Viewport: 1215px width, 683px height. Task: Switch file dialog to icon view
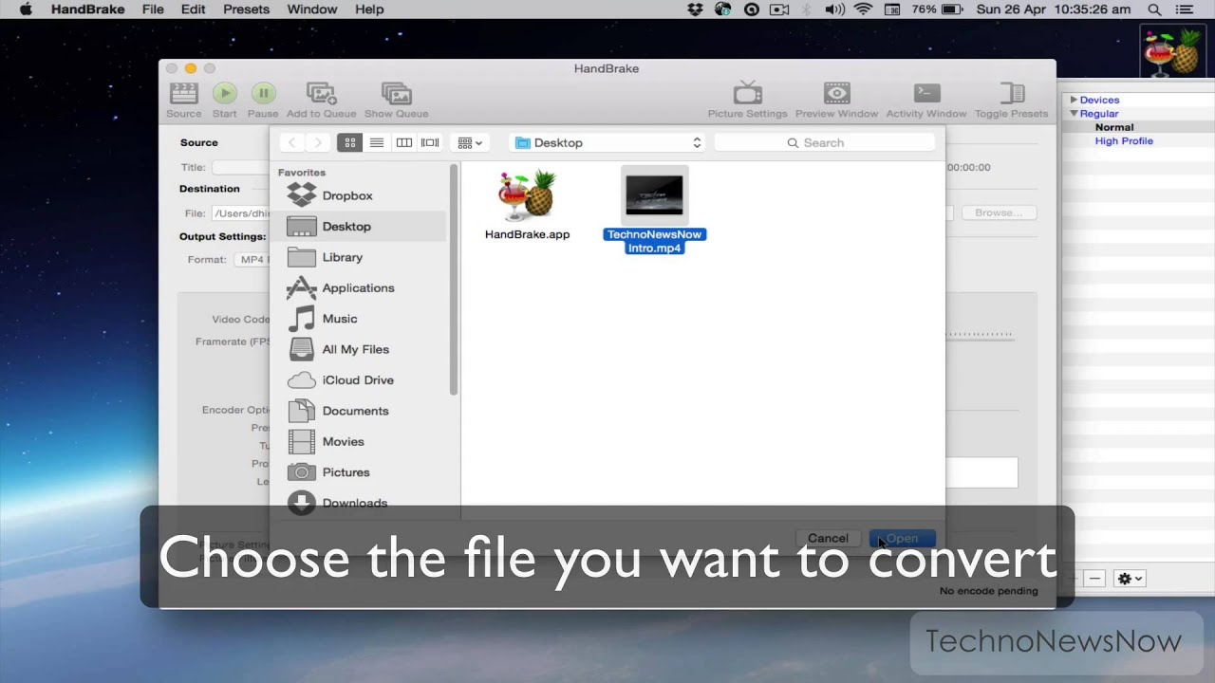coord(350,142)
